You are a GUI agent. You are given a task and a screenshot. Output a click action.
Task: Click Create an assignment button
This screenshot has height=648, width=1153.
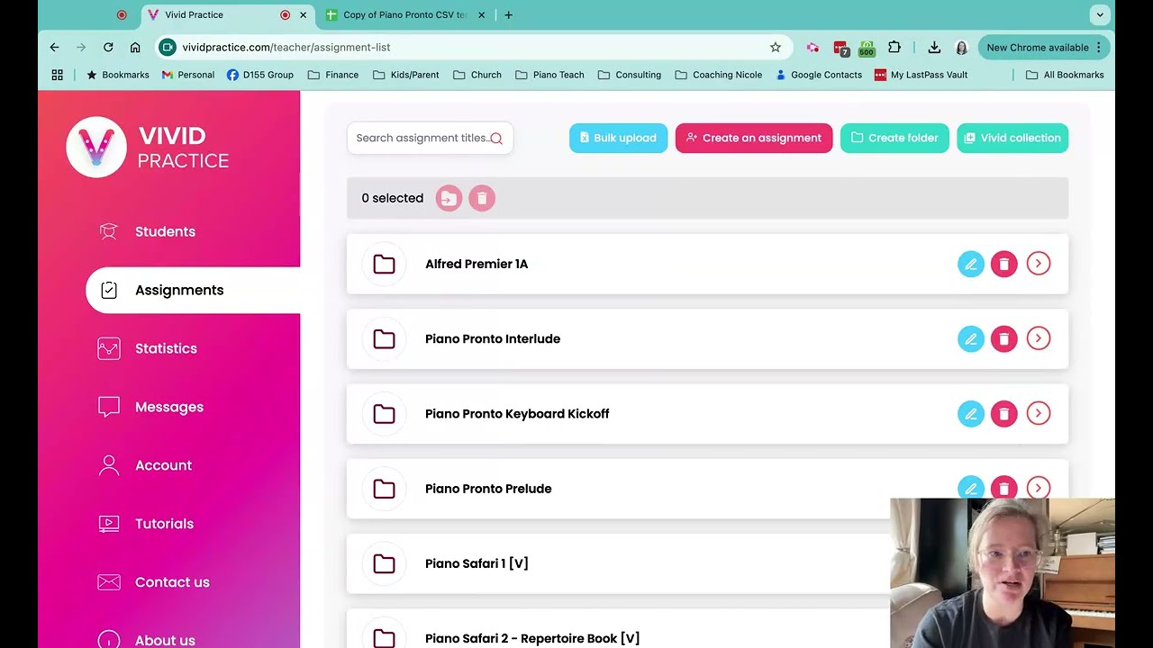[x=754, y=138]
